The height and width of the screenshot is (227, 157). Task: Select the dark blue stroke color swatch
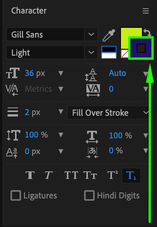141,48
